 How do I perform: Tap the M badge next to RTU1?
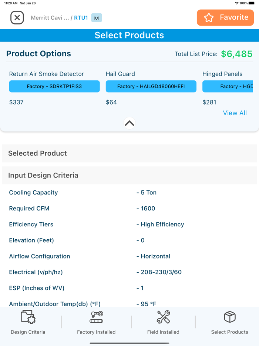pyautogui.click(x=96, y=17)
